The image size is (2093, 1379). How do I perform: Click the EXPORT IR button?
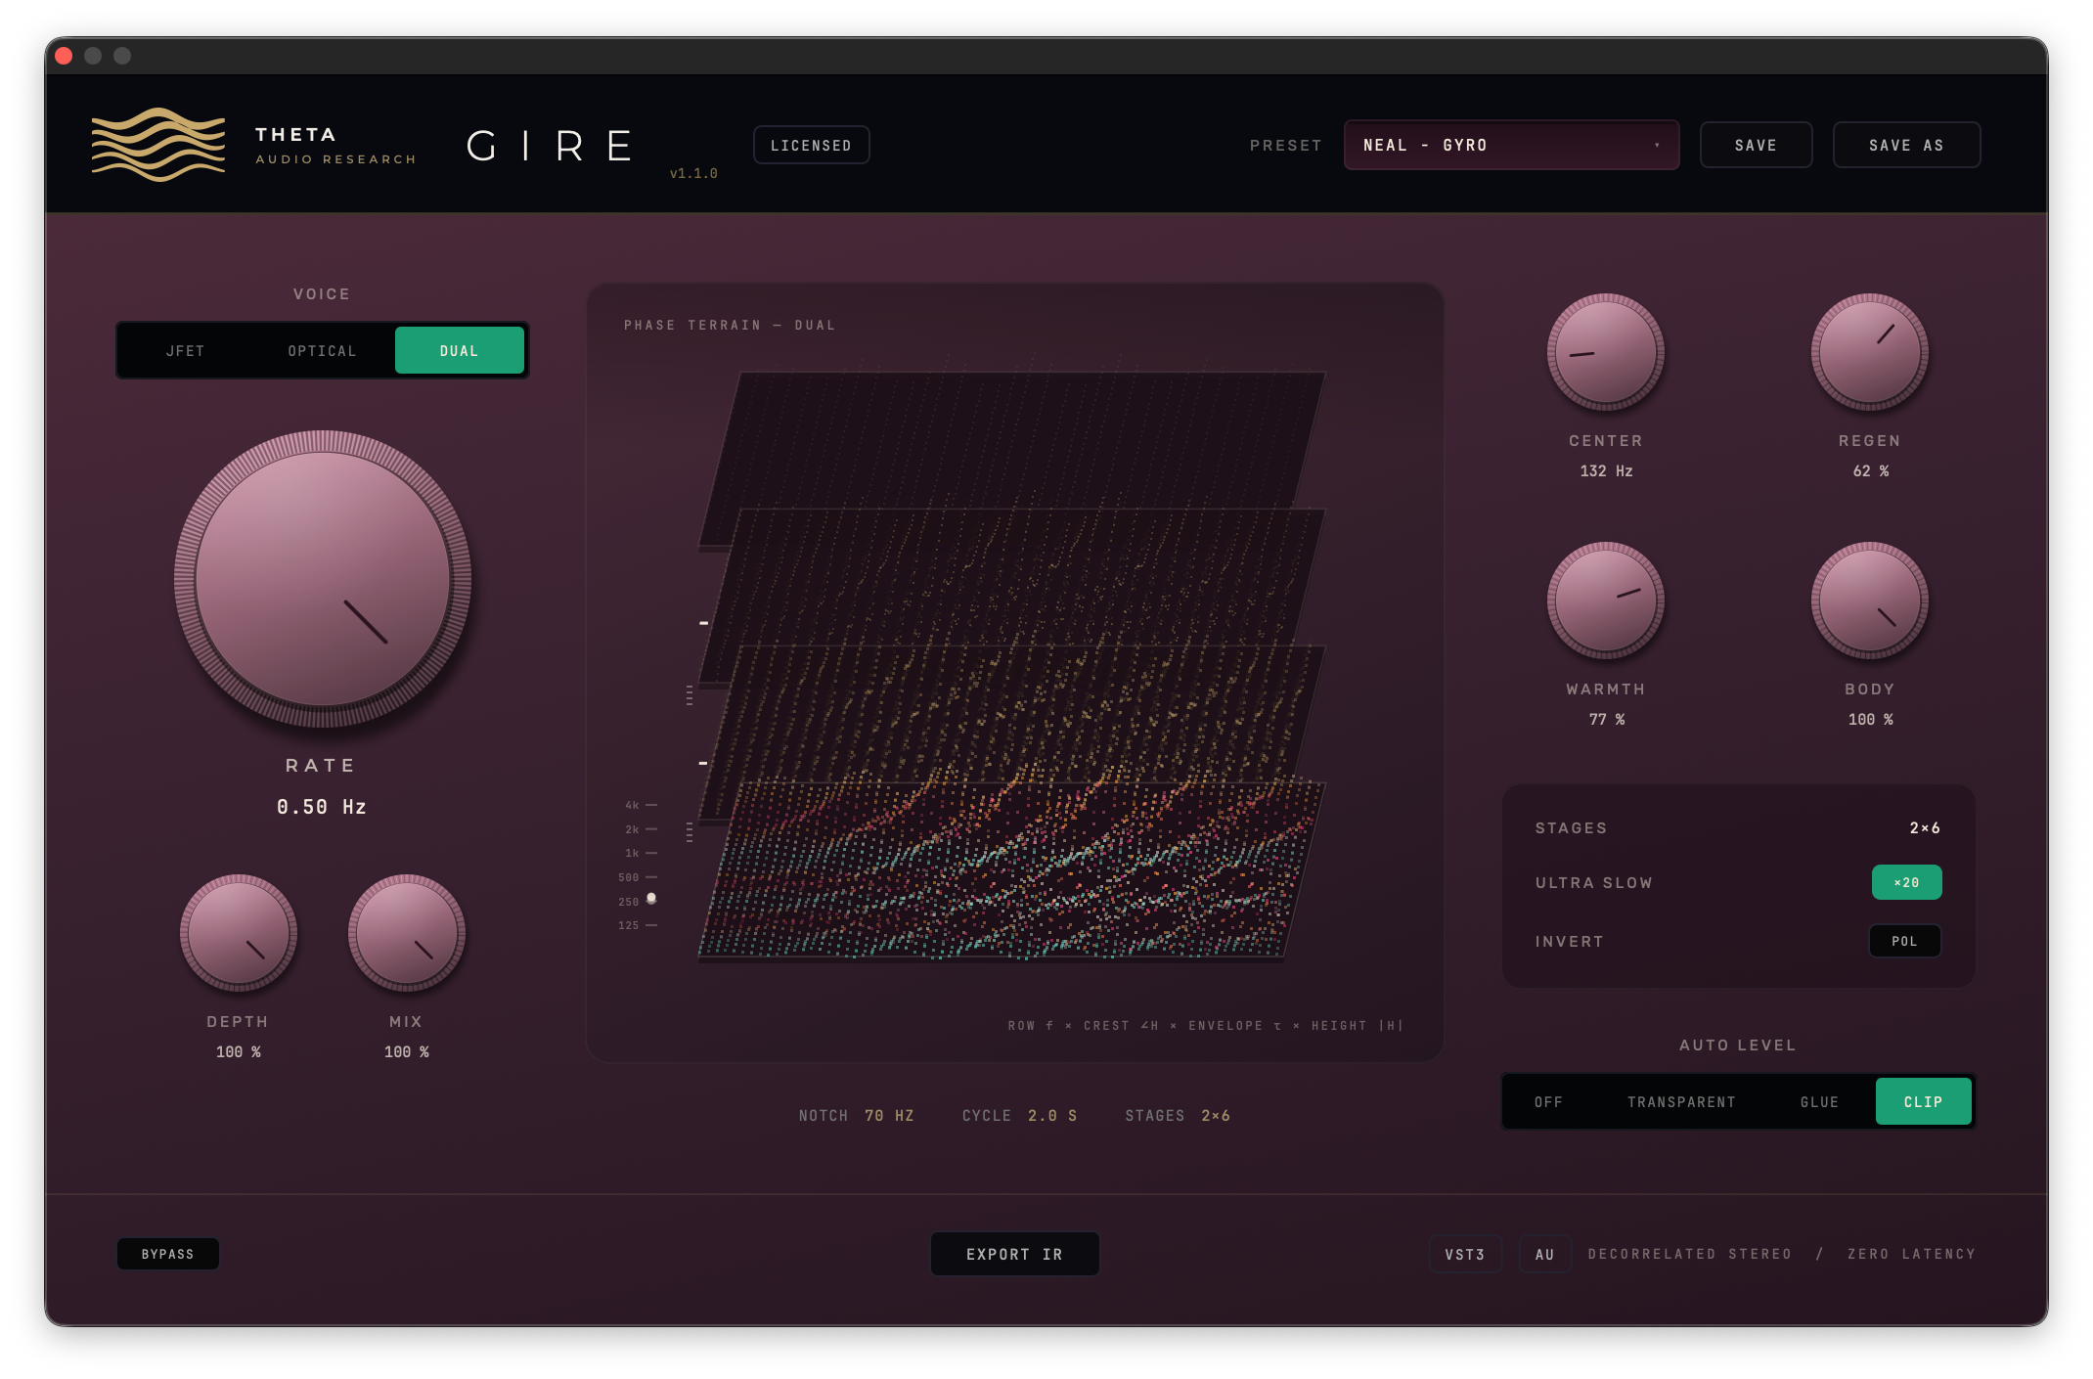point(1015,1254)
